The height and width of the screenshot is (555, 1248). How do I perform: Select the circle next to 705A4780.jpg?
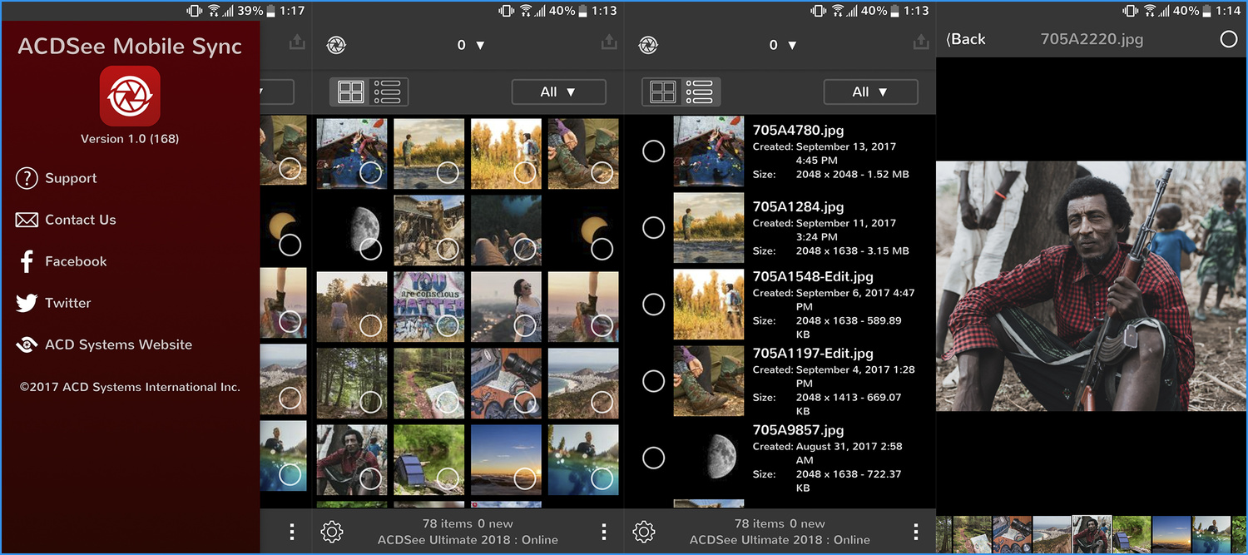[x=654, y=151]
